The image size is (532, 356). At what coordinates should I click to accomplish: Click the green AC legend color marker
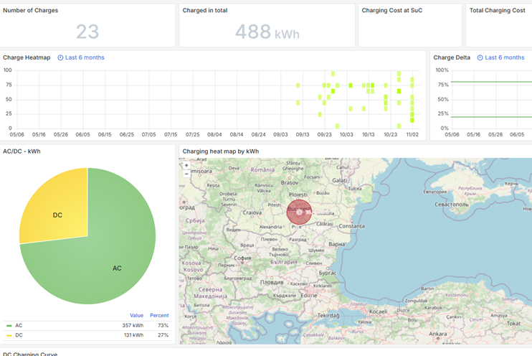tap(9, 325)
